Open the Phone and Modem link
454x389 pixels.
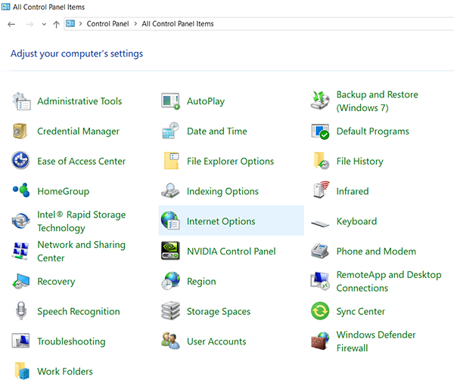click(376, 252)
